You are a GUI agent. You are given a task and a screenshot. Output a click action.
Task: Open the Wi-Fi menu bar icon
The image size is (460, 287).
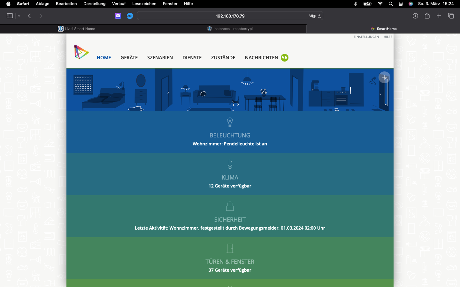pos(380,4)
